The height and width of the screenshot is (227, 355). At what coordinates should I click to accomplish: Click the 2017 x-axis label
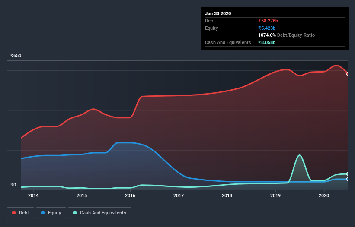click(179, 195)
